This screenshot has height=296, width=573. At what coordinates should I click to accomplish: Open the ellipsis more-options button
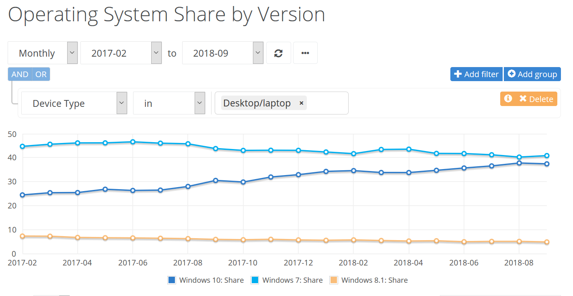pos(305,53)
